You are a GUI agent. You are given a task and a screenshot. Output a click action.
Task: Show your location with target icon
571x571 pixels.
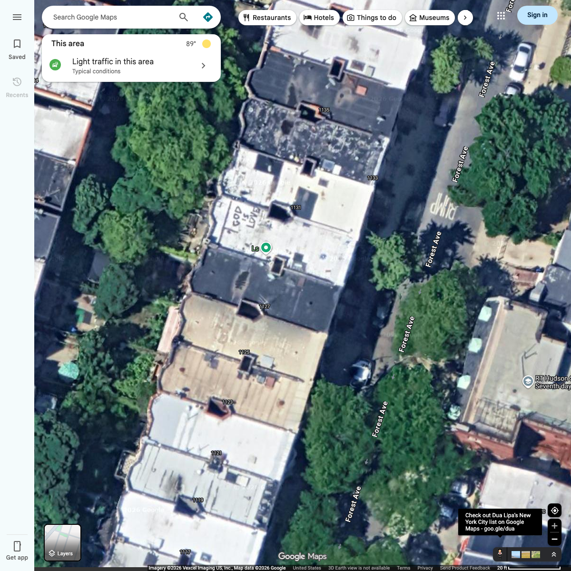pyautogui.click(x=555, y=511)
